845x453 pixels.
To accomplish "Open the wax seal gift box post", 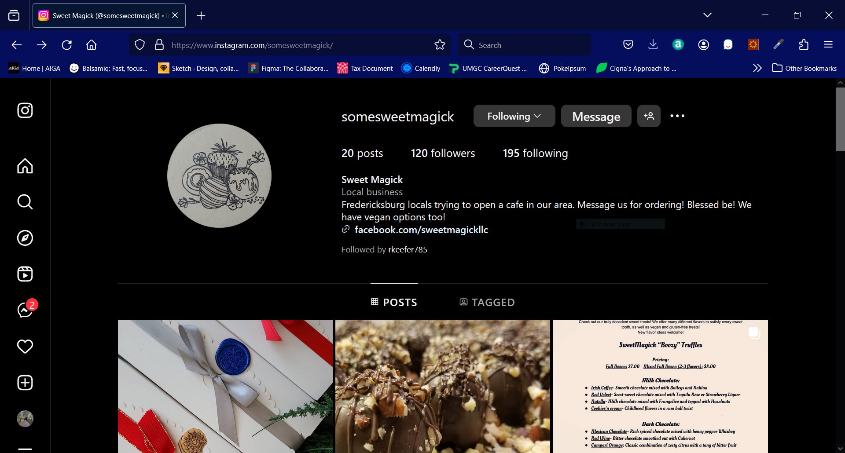I will [x=225, y=386].
